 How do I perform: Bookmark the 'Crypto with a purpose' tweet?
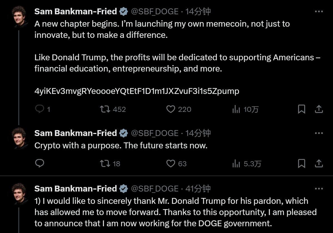(x=301, y=163)
